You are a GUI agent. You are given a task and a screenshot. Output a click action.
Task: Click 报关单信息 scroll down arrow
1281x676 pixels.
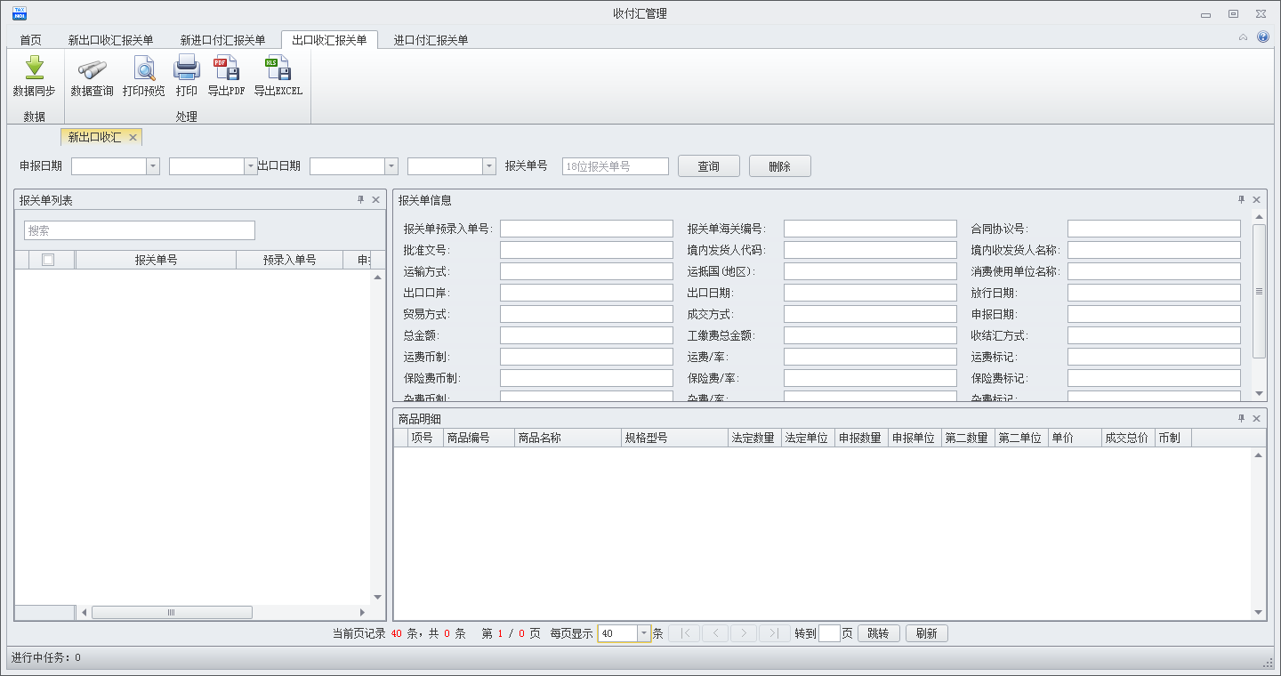click(x=1259, y=393)
